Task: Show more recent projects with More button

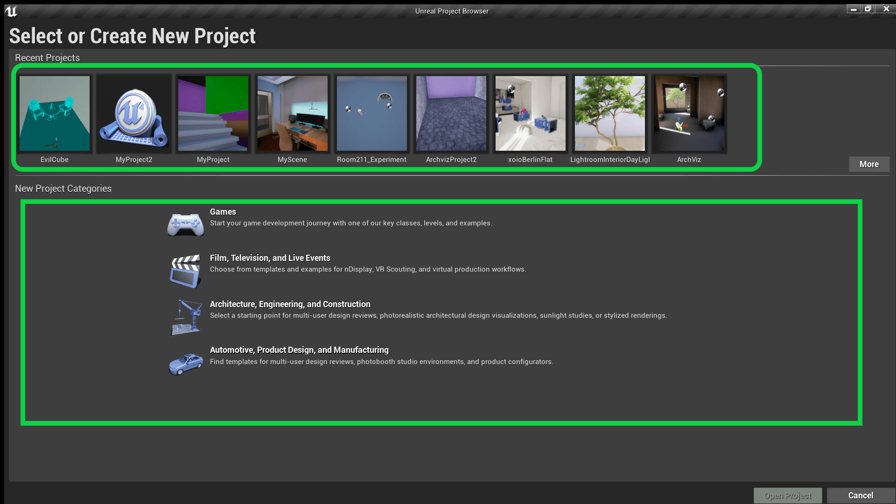Action: point(869,164)
